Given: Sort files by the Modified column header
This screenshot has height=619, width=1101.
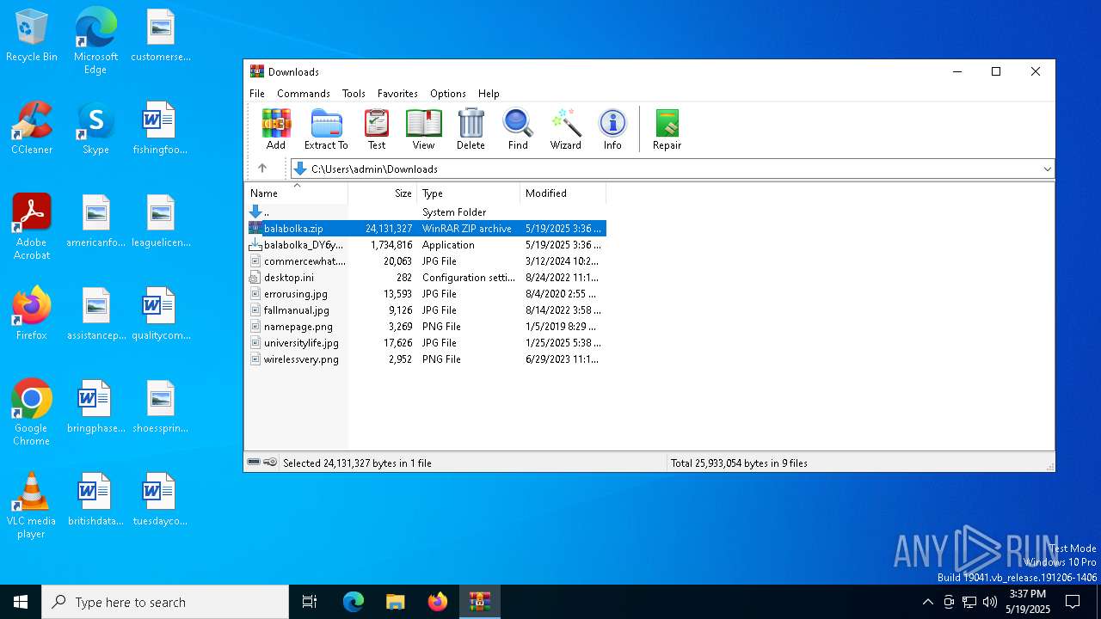Looking at the screenshot, I should pos(563,193).
